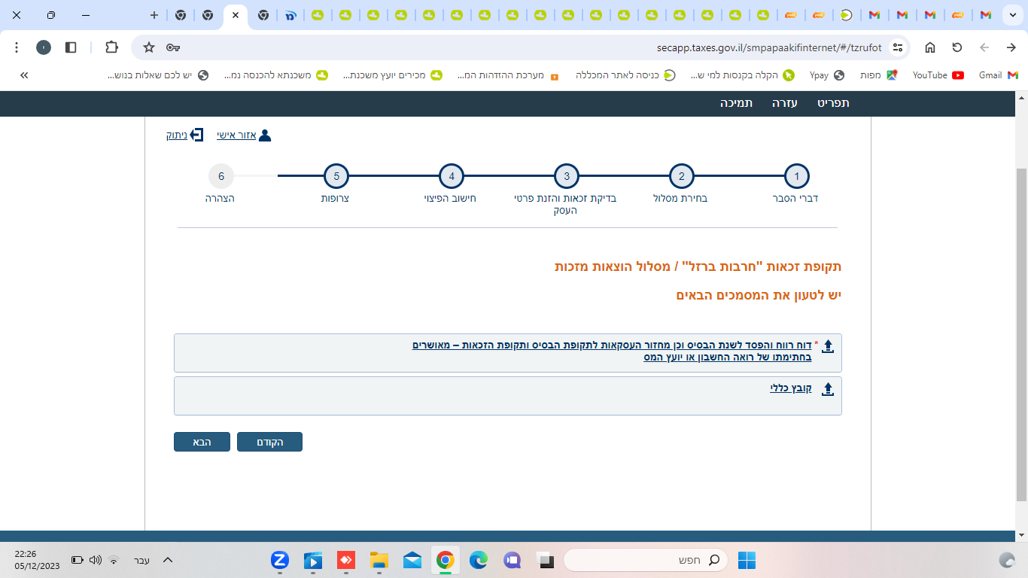Go back using the right-pointing arrow

(1011, 47)
